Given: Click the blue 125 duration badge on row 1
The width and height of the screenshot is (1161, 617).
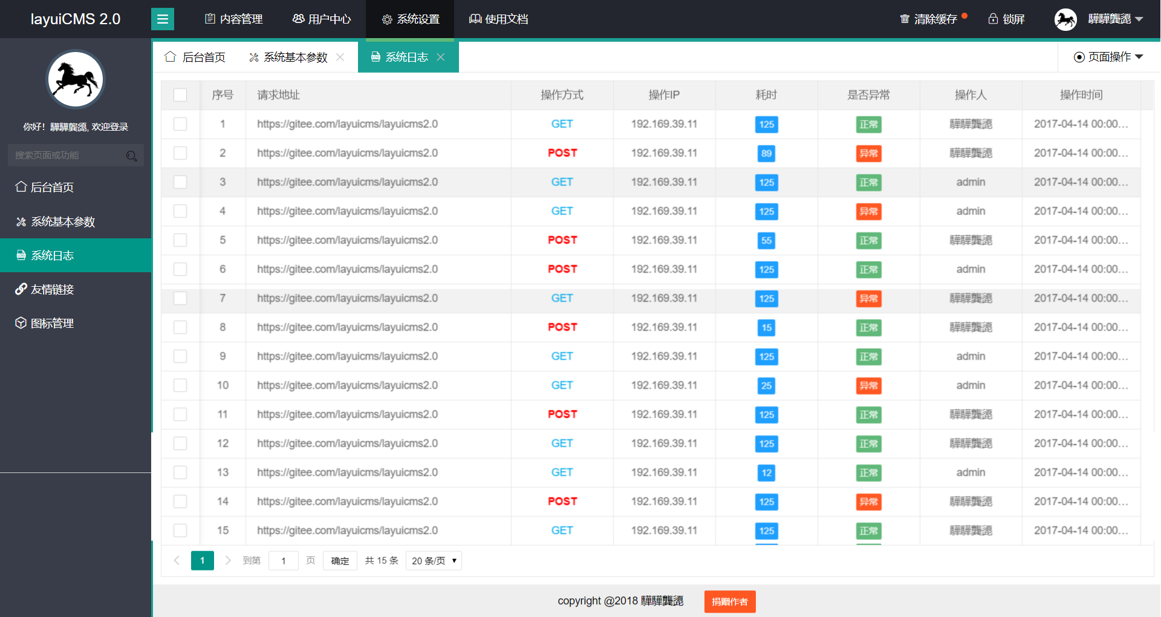Looking at the screenshot, I should [766, 124].
